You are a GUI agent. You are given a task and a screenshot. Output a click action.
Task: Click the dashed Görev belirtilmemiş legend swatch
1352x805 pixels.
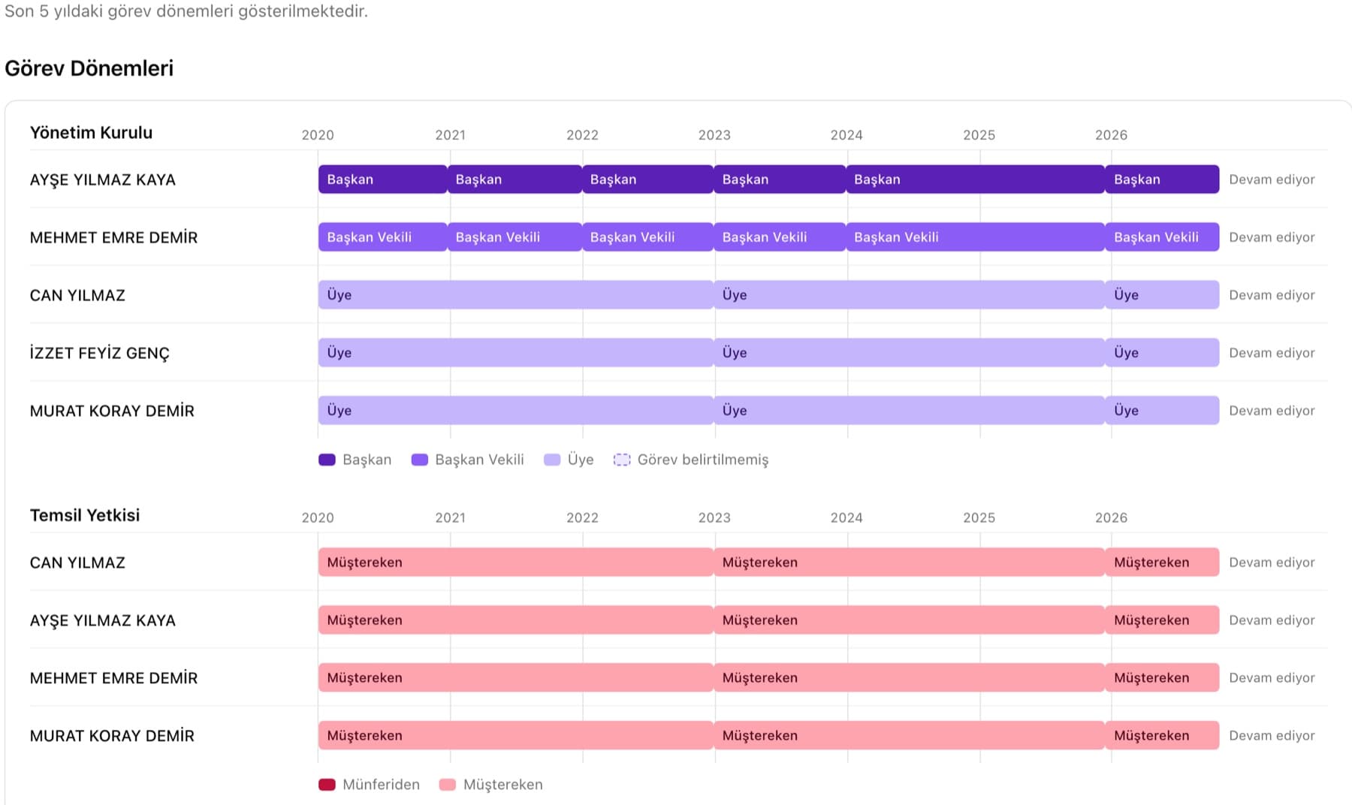coord(622,460)
